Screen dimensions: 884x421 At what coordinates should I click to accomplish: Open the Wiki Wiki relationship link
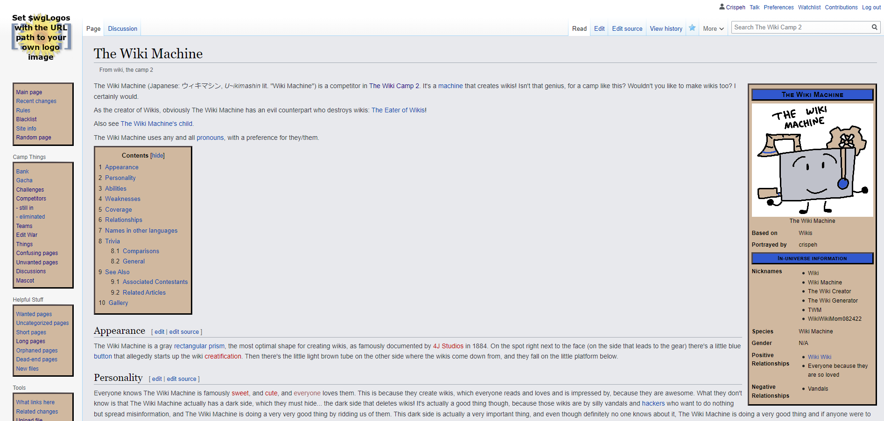tap(819, 357)
